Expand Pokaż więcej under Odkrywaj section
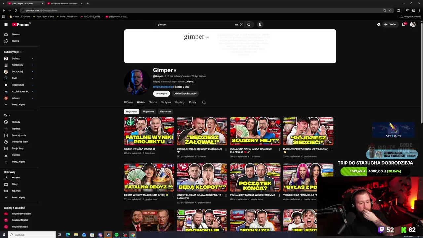The image size is (423, 238). tap(19, 198)
